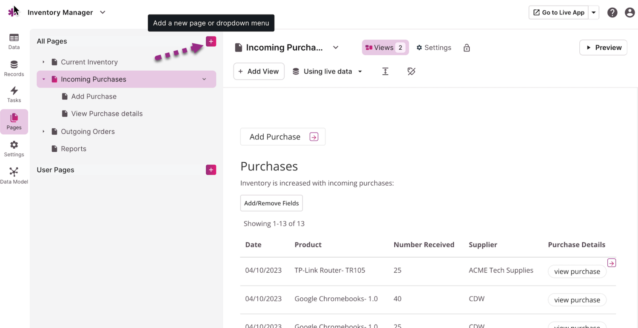Expand the Current Inventory page tree
638x328 pixels.
pos(43,62)
